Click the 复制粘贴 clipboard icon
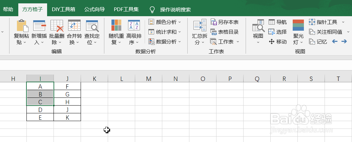352x142 pixels. [x=22, y=26]
